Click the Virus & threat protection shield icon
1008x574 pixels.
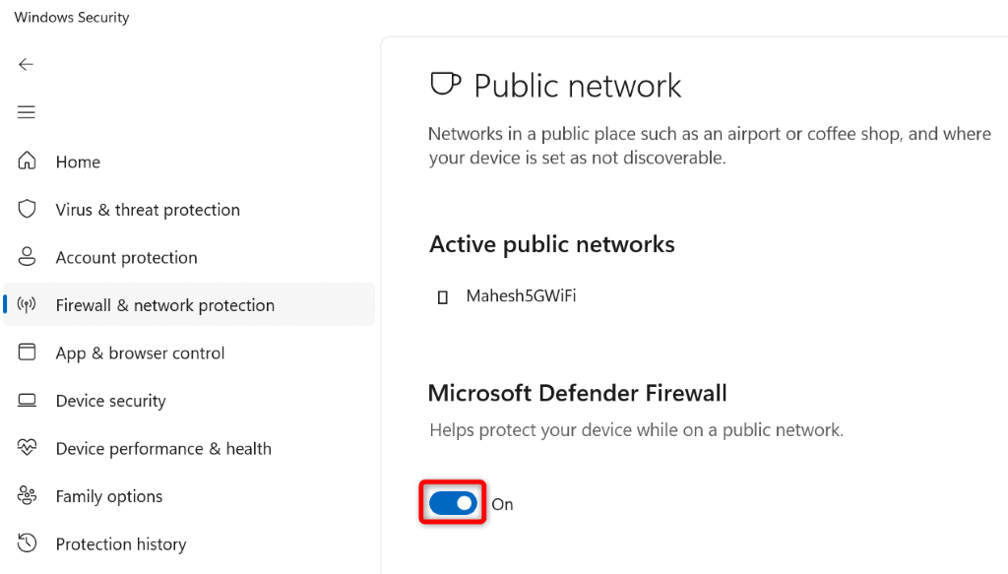click(x=28, y=209)
